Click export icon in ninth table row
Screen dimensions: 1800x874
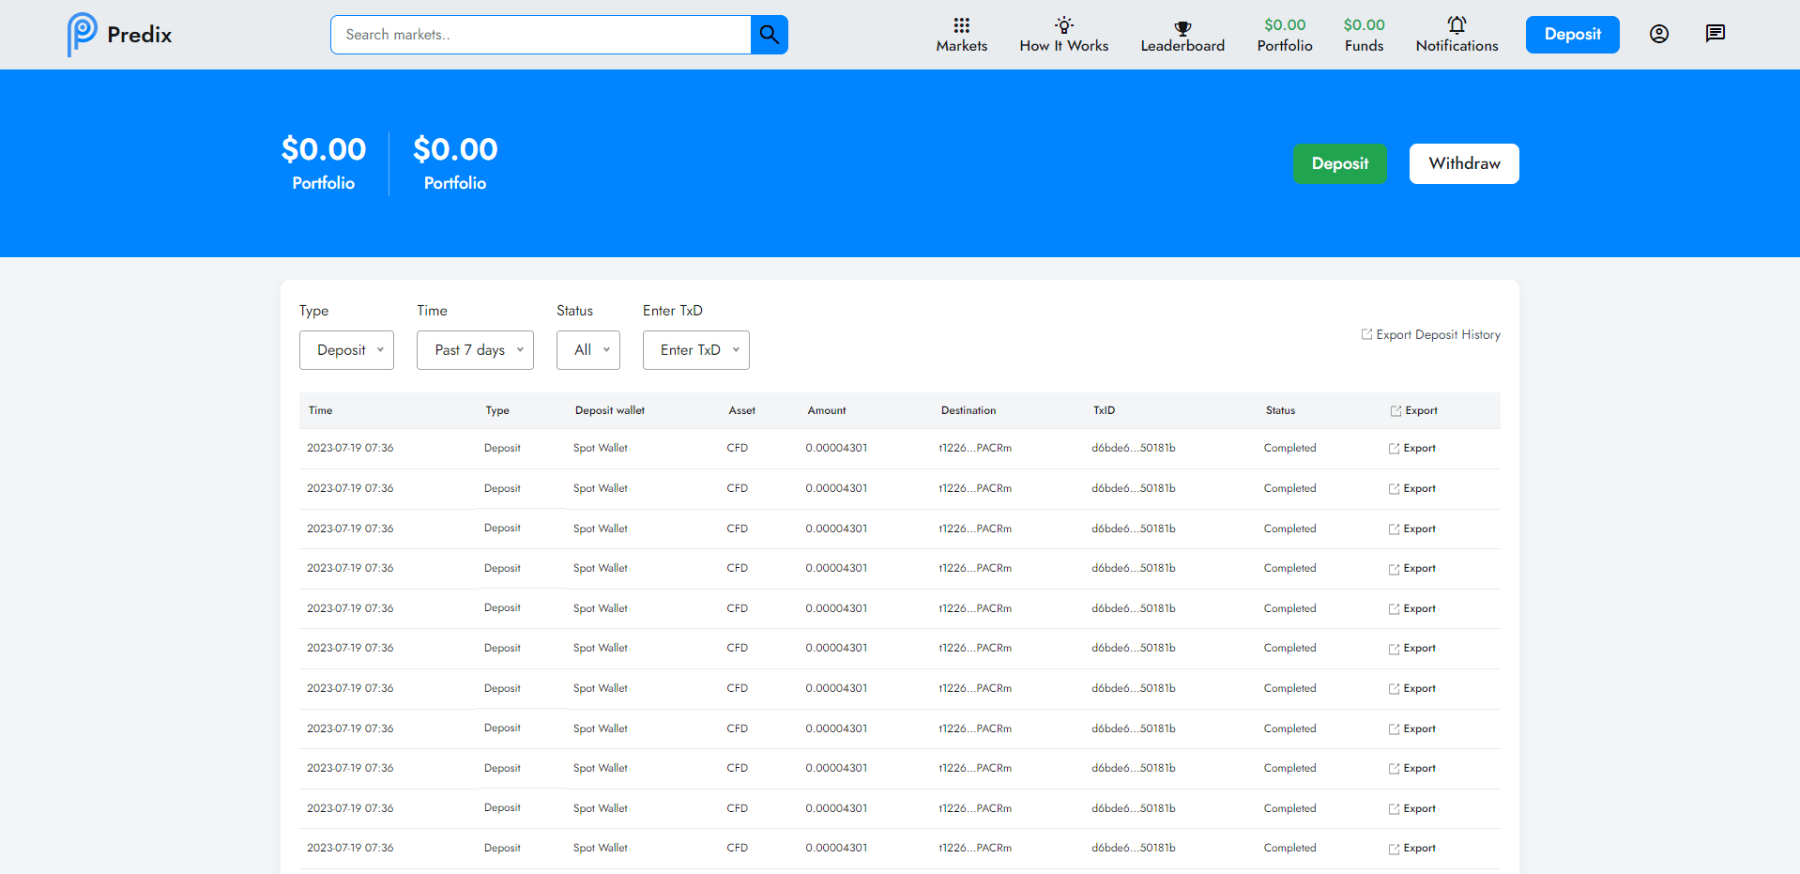click(x=1395, y=769)
